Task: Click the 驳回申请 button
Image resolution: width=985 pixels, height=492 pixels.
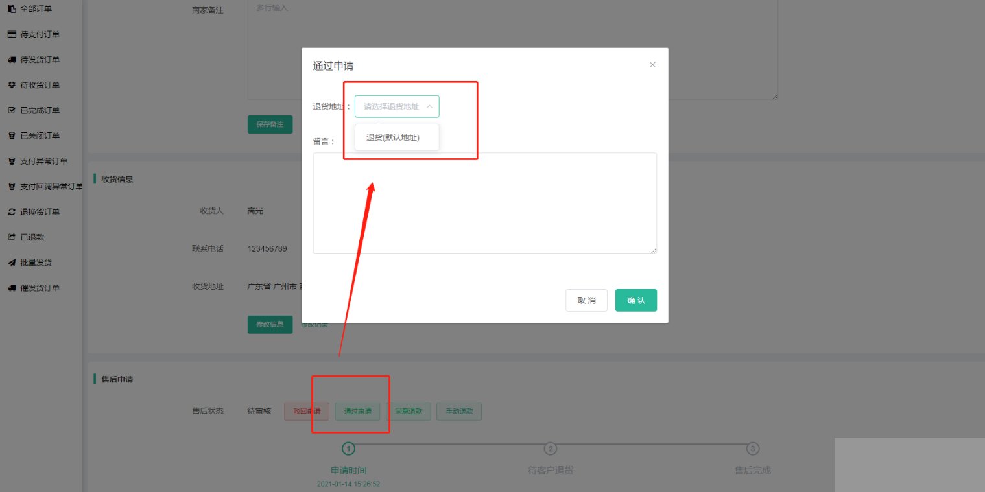Action: (307, 411)
